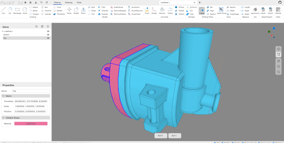Create a Cone primitive

point(57,7)
